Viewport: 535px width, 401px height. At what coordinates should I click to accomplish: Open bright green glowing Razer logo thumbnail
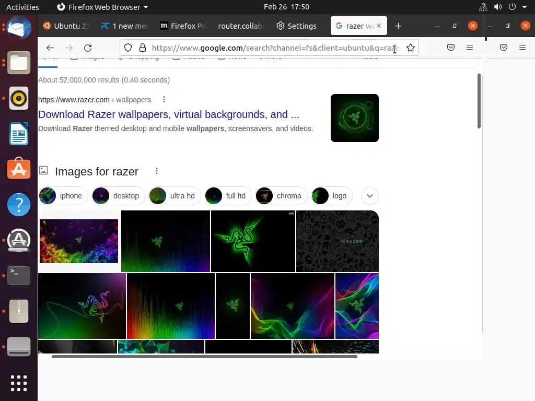253,241
